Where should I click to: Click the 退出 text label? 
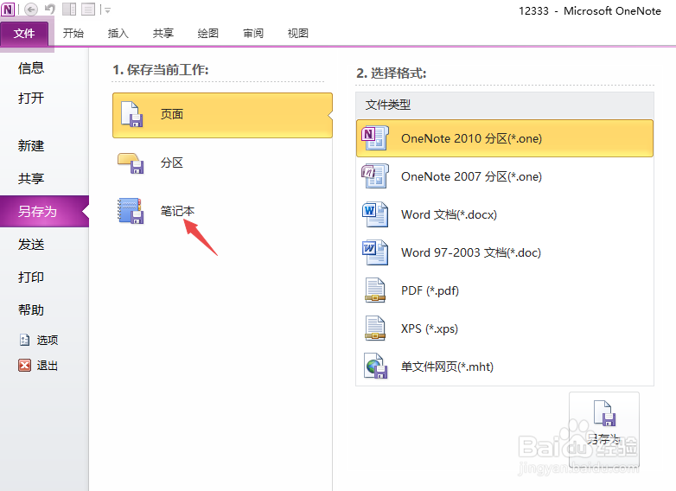(48, 366)
